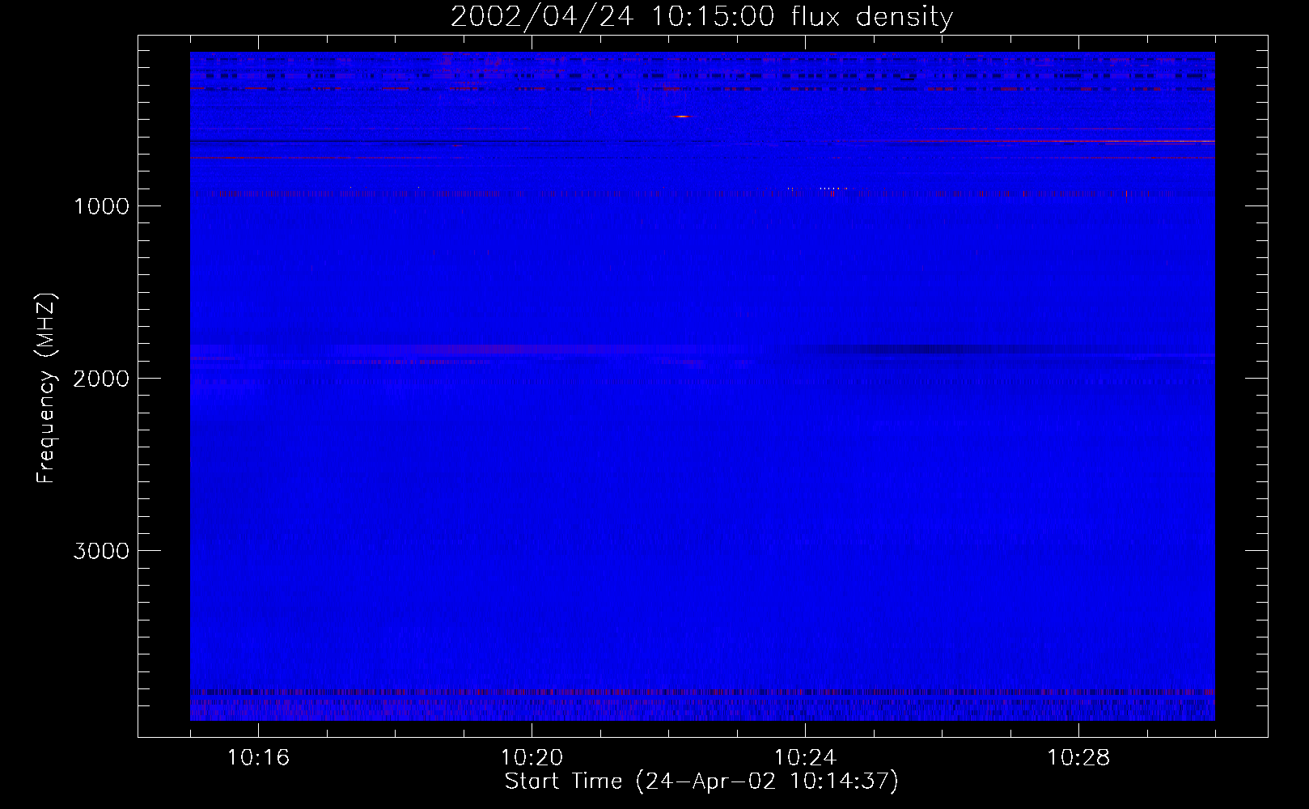
Task: Click the 'Start Time (24-Apr-02 10:14:37)' label
Action: pyautogui.click(x=701, y=781)
